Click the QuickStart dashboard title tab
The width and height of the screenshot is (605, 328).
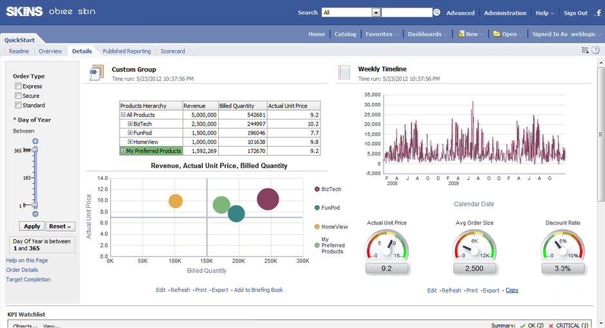tap(20, 40)
